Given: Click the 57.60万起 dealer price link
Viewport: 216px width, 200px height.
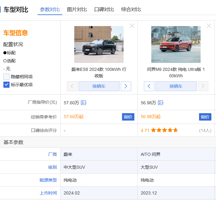Looking at the screenshot, I should pyautogui.click(x=74, y=117).
